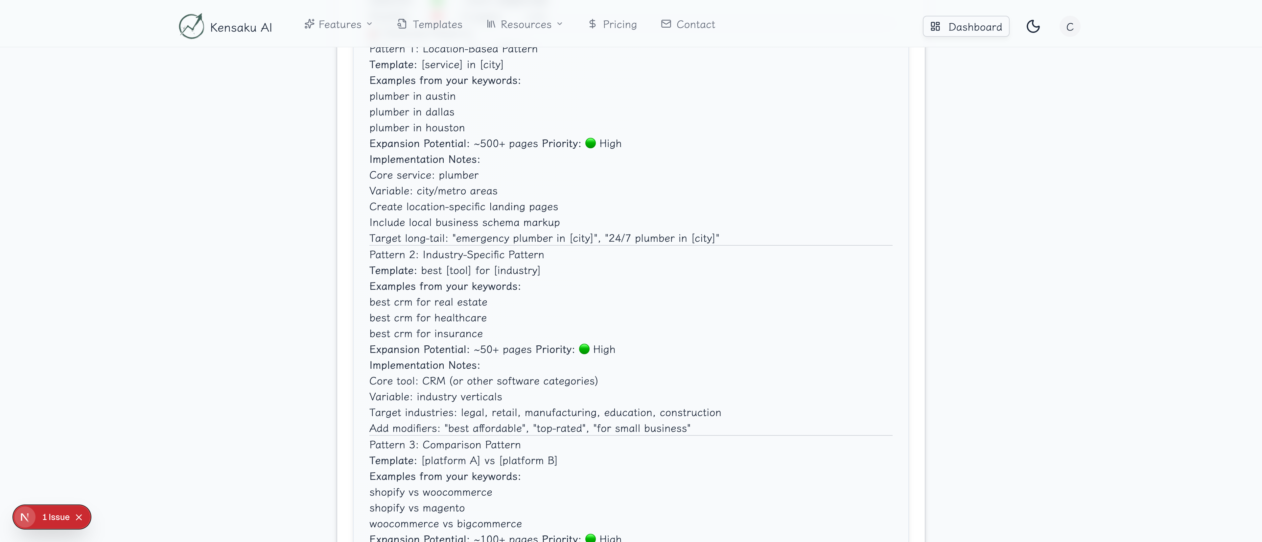Click the green priority dot for Location-Based Pattern

coord(590,143)
